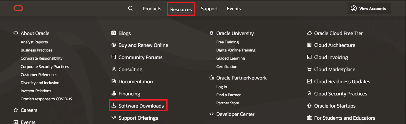The height and width of the screenshot is (124, 406).
Task: Open the Events menu in top navigation
Action: coord(234,9)
